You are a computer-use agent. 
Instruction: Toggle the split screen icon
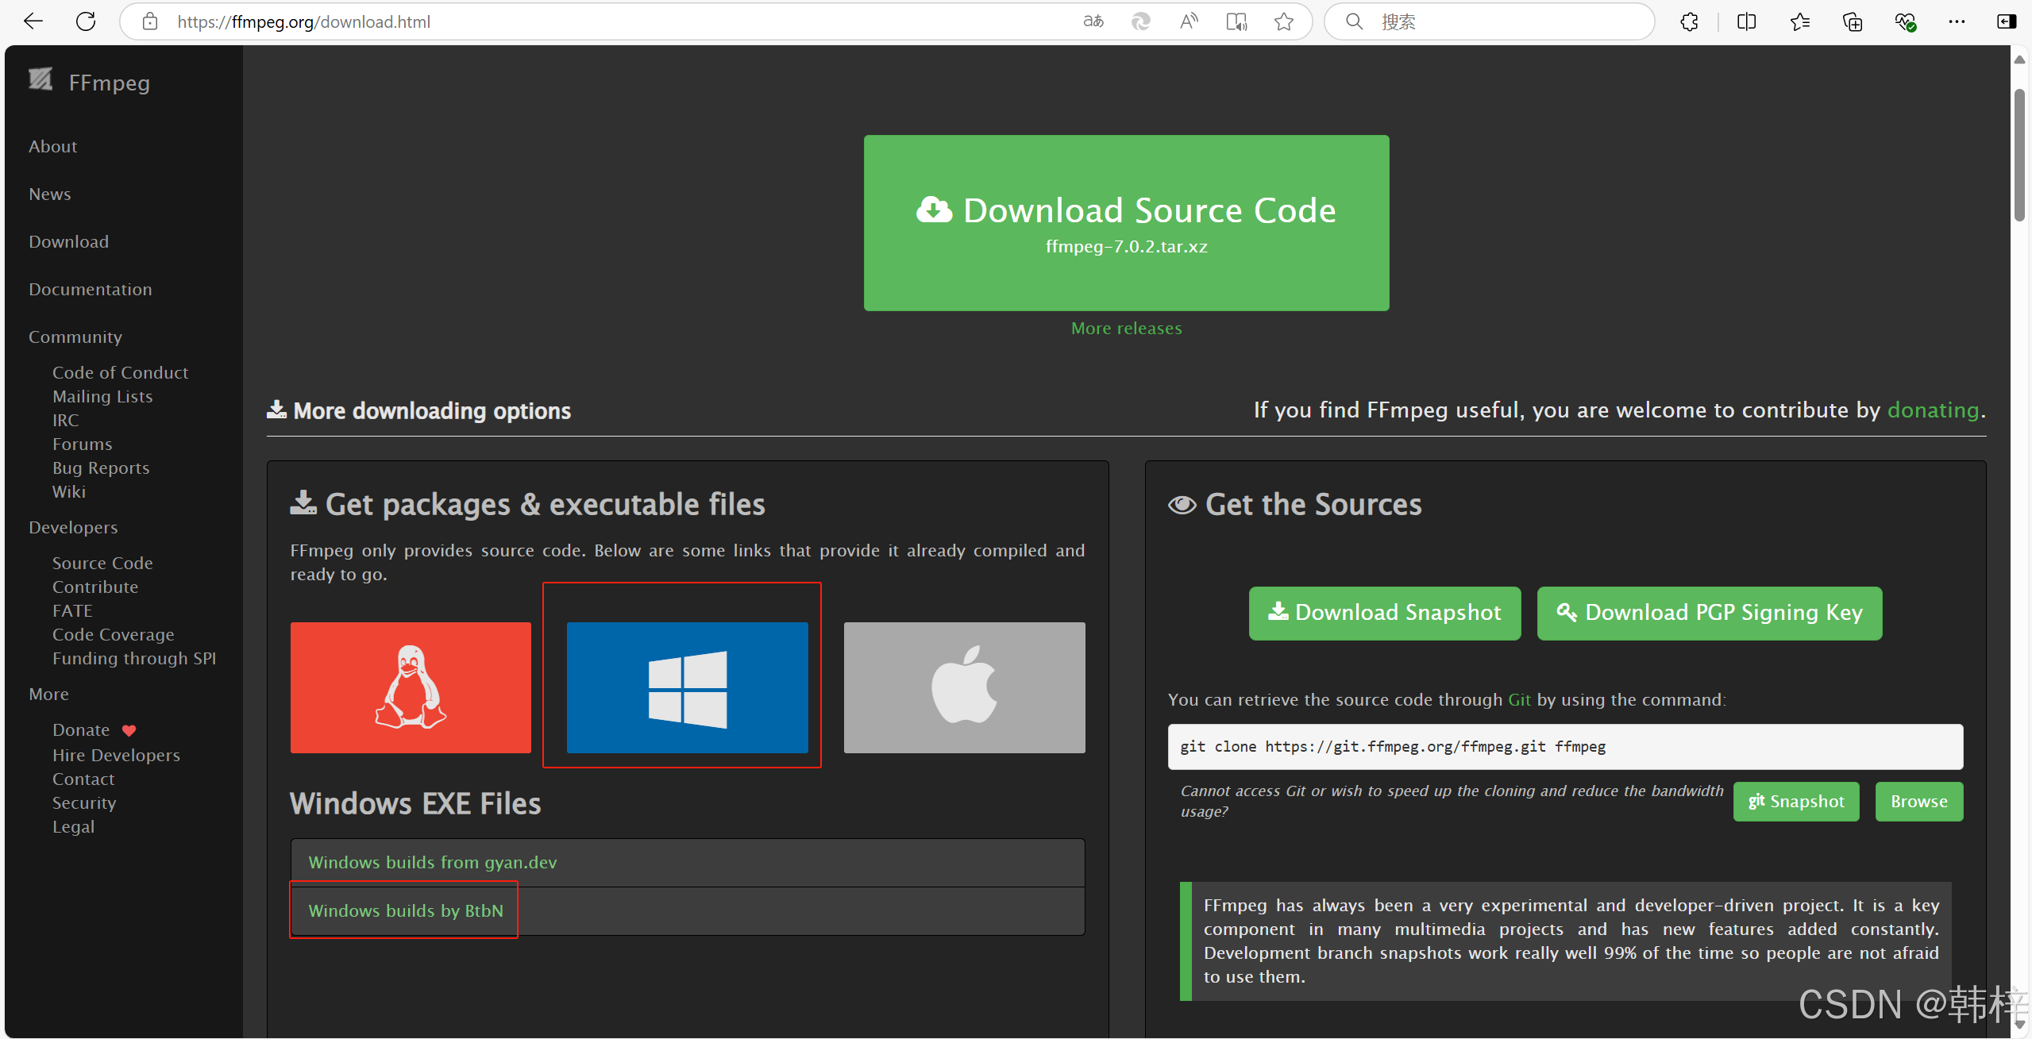1746,21
